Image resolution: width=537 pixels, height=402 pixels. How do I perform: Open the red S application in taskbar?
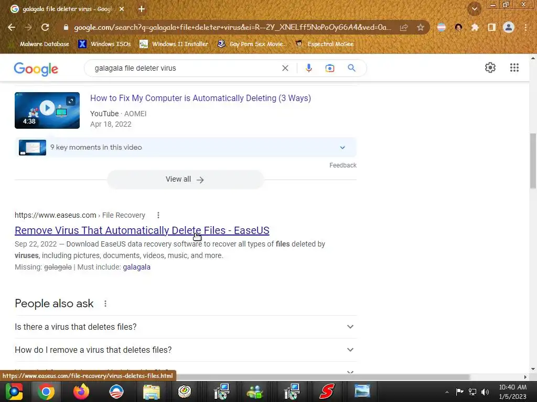[x=327, y=392]
